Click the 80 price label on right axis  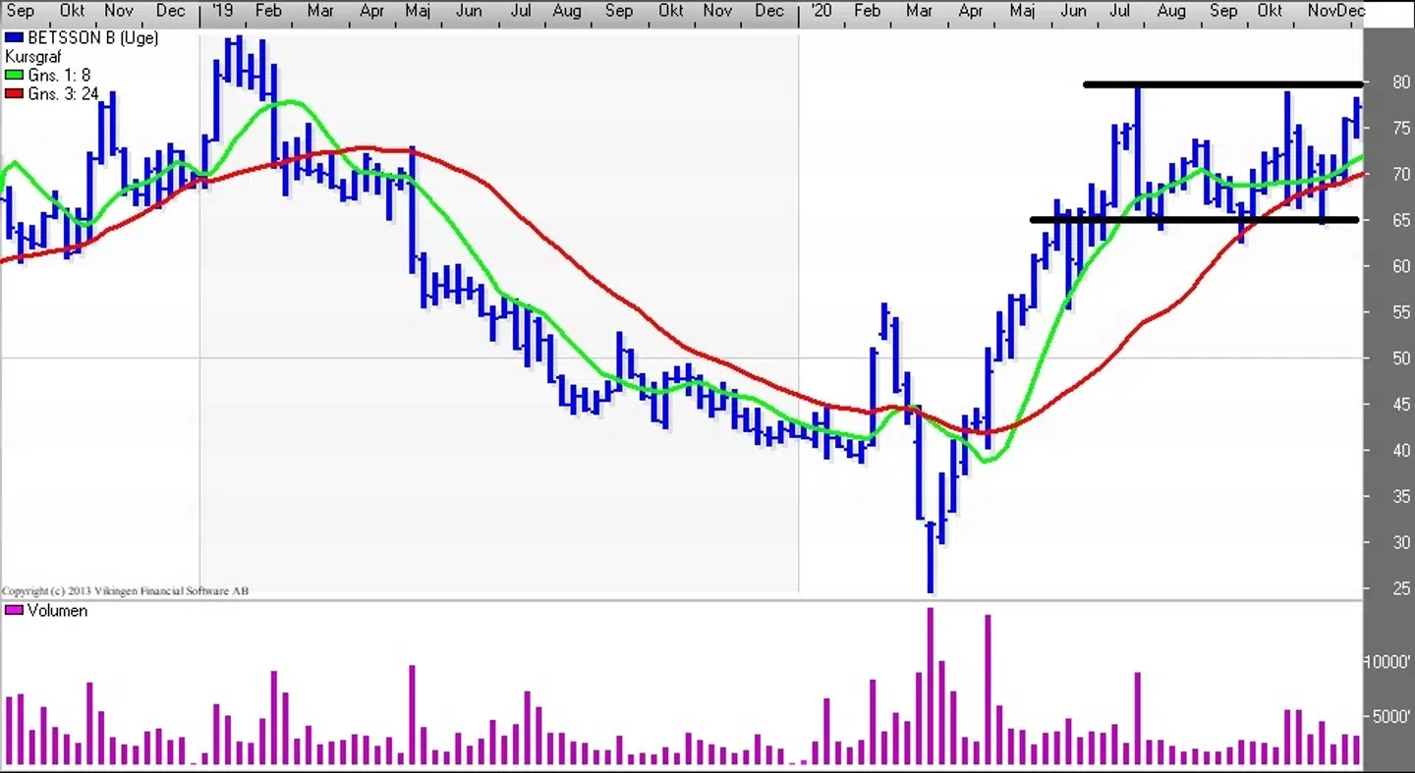[x=1399, y=83]
